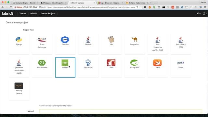Click the red extension icon in toolbar
The height and width of the screenshot is (117, 208).
click(x=173, y=7)
